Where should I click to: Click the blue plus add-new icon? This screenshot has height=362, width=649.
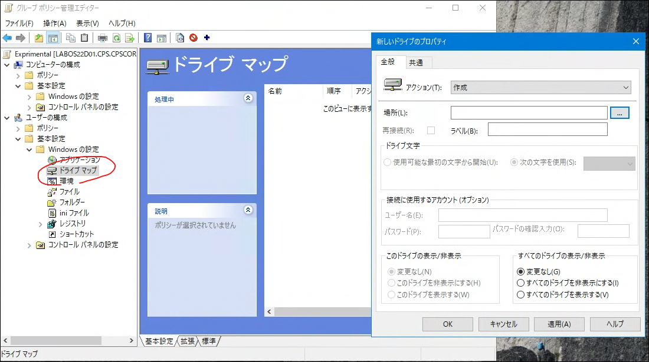pyautogui.click(x=207, y=38)
